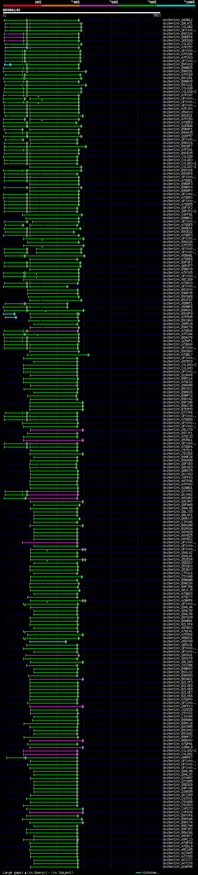The image size is (198, 875).
Task: Click hit UniRef100_B9H2D1
Action: [x=178, y=71]
